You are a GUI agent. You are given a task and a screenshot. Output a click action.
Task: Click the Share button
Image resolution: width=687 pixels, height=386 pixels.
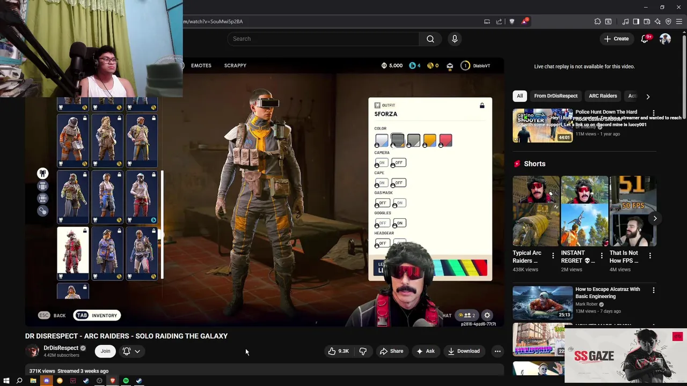(x=391, y=351)
